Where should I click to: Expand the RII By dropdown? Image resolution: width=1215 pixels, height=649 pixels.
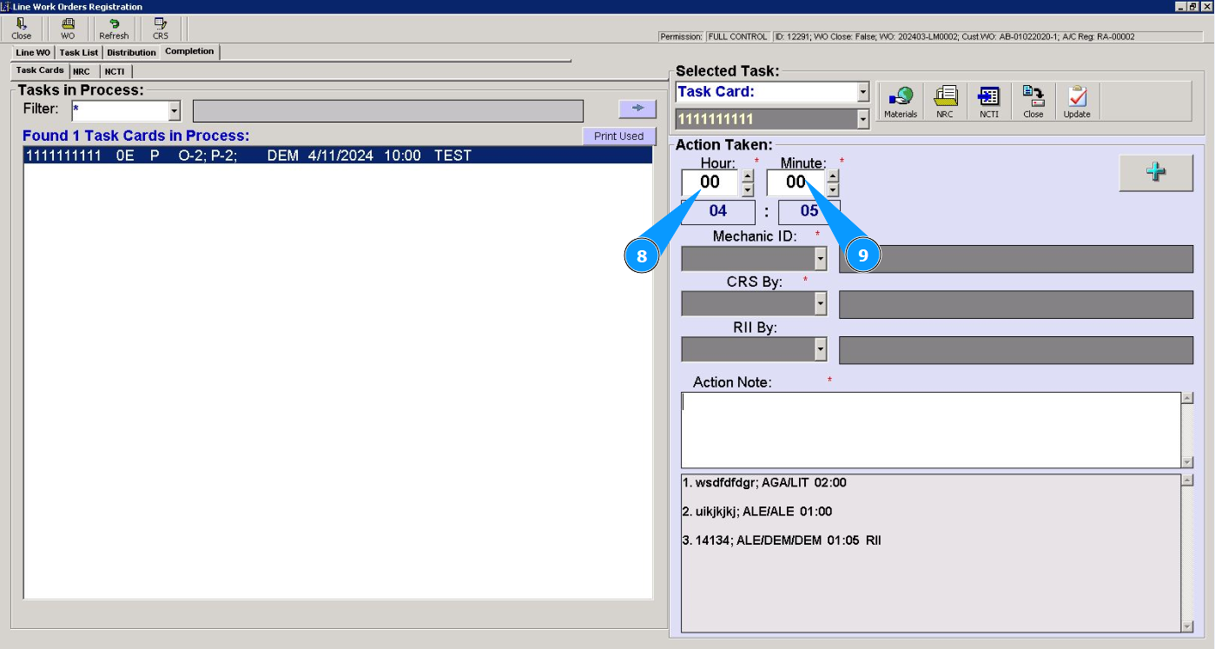pyautogui.click(x=820, y=349)
